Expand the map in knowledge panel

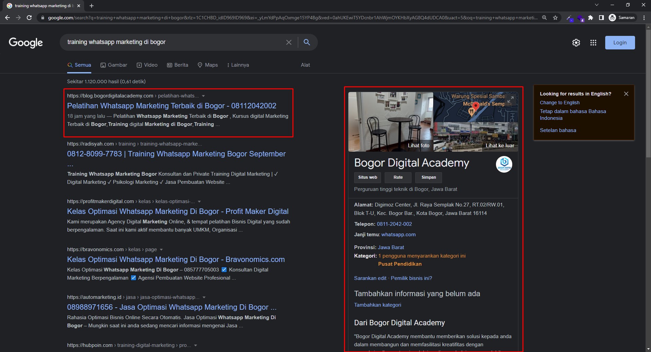pyautogui.click(x=510, y=99)
